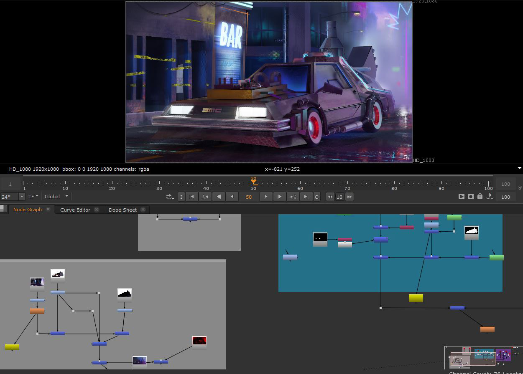Switch to the Curve Editor tab
The height and width of the screenshot is (374, 523).
point(75,210)
